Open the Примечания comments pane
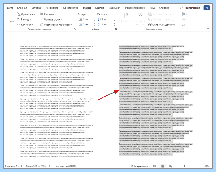This screenshot has width=216, height=172. (190, 8)
